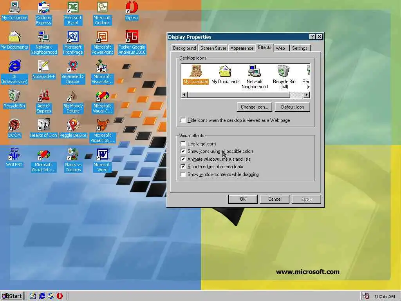Click the taskbar clock showing 10:56 AM
The image size is (401, 301).
tap(385, 296)
